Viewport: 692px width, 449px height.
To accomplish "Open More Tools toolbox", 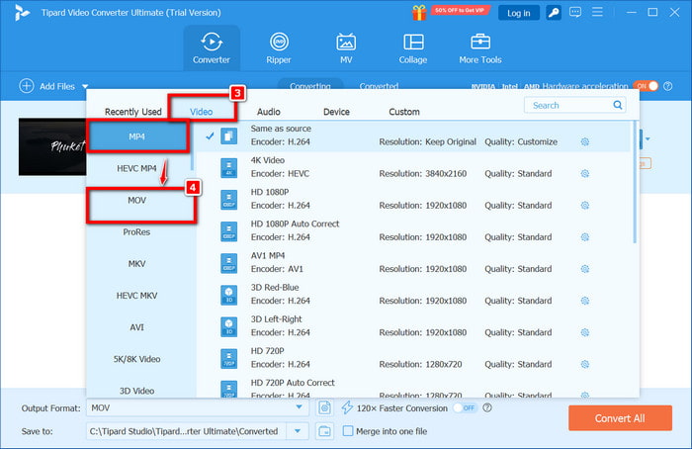I will [480, 48].
